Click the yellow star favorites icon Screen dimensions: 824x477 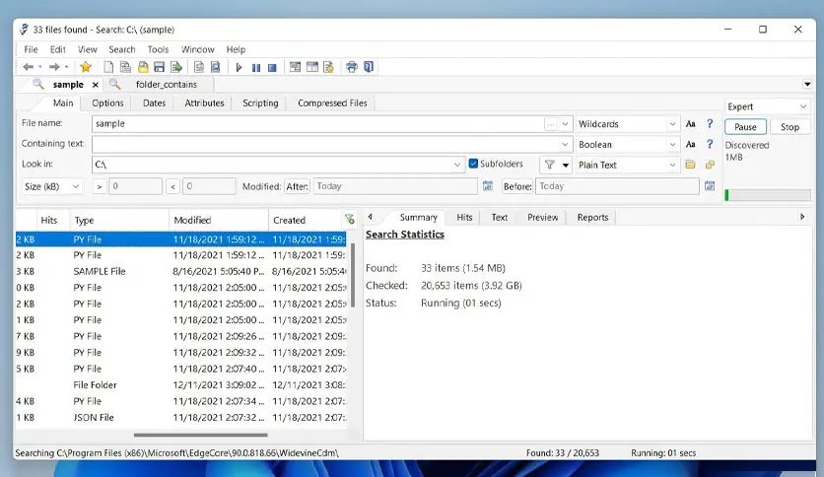86,67
